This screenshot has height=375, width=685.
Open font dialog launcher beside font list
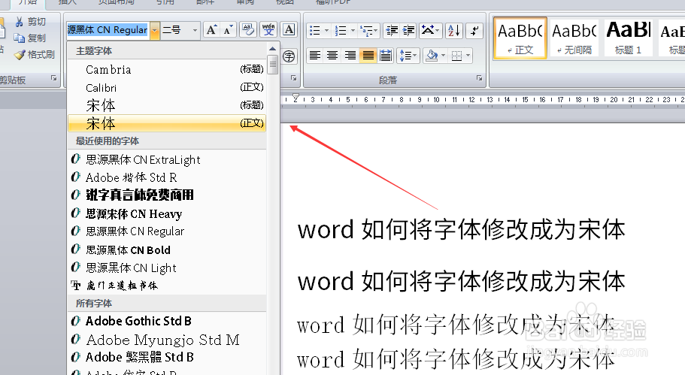point(293,78)
